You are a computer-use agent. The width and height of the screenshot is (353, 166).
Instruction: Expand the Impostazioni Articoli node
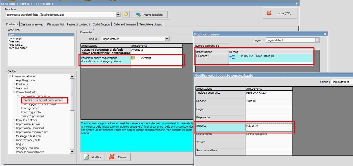14,124
